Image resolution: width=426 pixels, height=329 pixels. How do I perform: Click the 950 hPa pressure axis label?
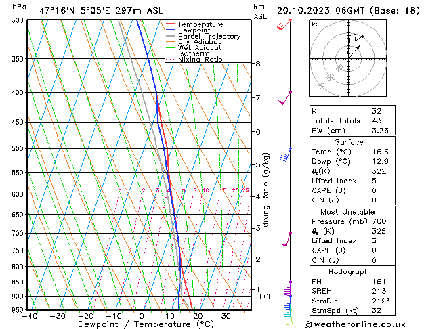pos(19,310)
